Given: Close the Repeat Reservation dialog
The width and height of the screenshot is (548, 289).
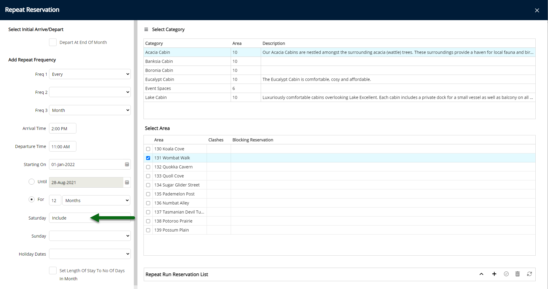Looking at the screenshot, I should coord(537,10).
